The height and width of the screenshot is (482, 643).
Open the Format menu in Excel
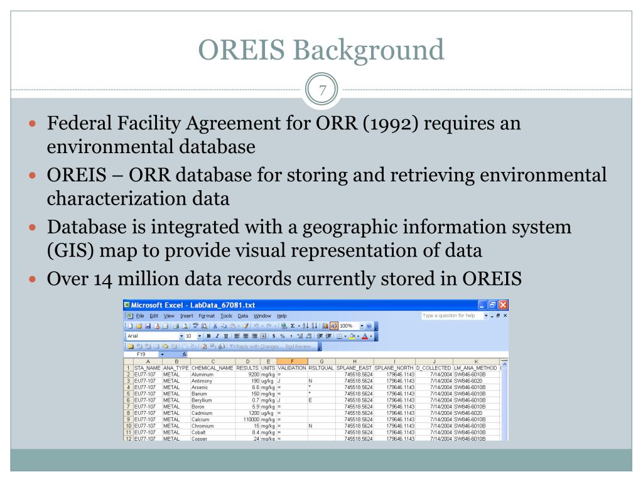pyautogui.click(x=206, y=316)
